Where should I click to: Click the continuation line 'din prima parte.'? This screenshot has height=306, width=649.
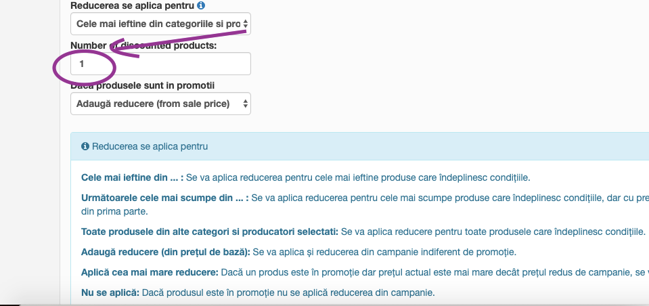(114, 212)
